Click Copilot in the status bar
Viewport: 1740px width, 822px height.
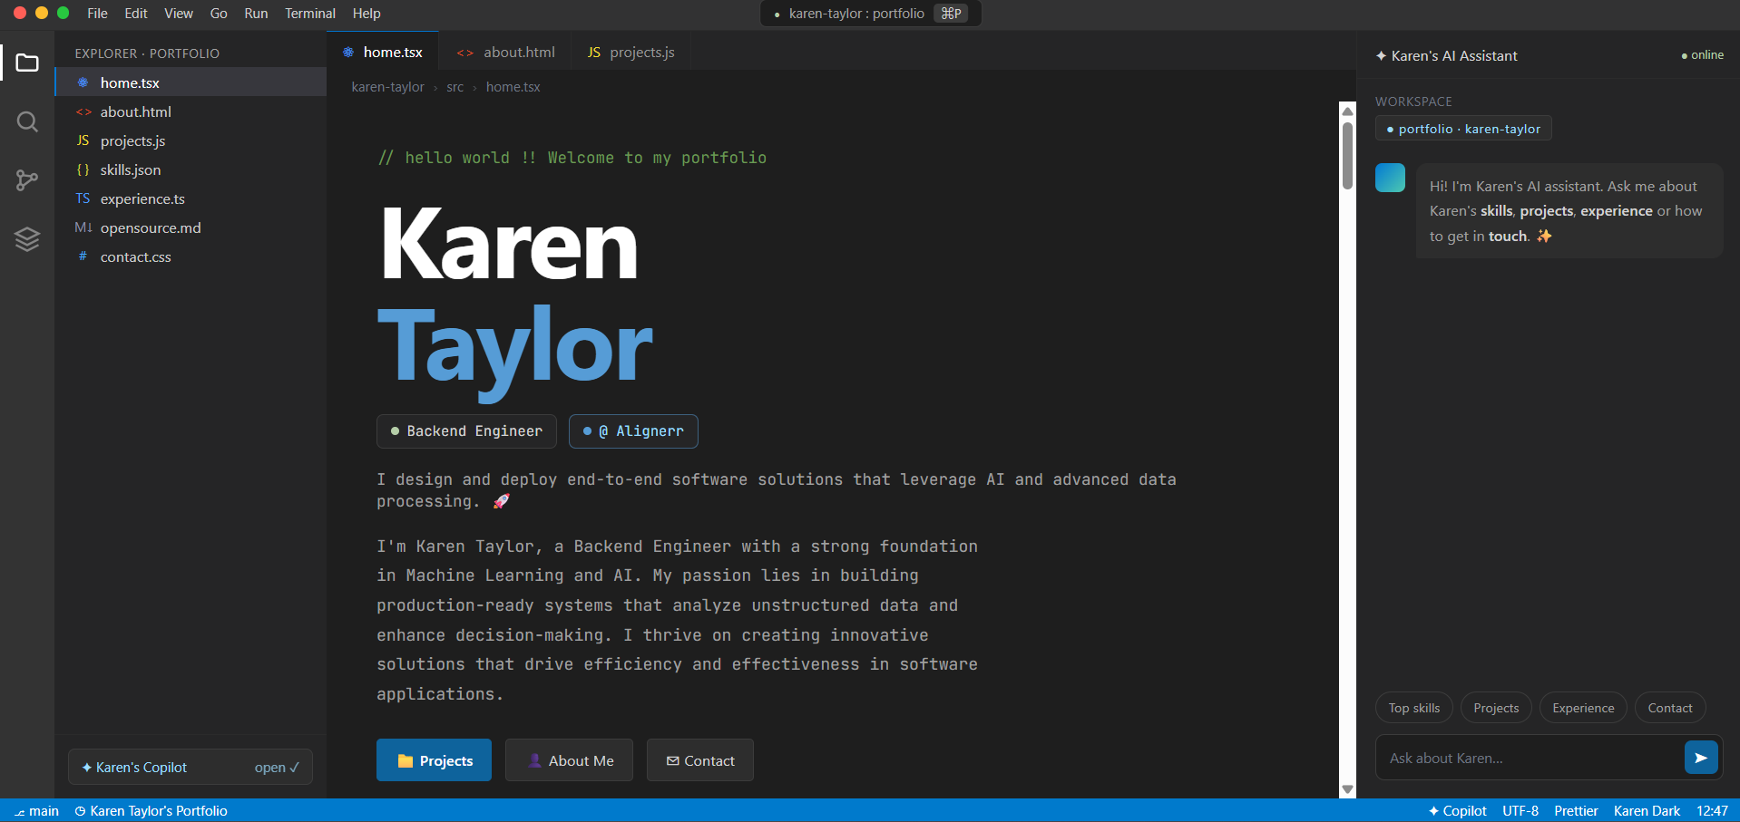click(1457, 811)
